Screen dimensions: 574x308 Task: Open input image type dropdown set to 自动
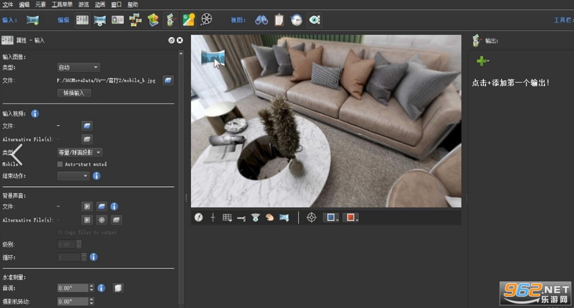(78, 67)
